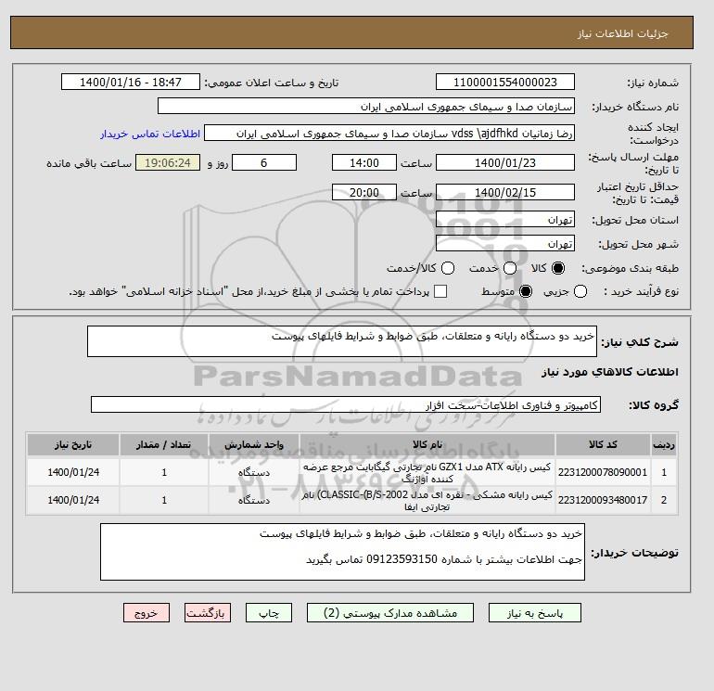
Task: Click the پاسخ به نیاز button
Action: tap(535, 613)
